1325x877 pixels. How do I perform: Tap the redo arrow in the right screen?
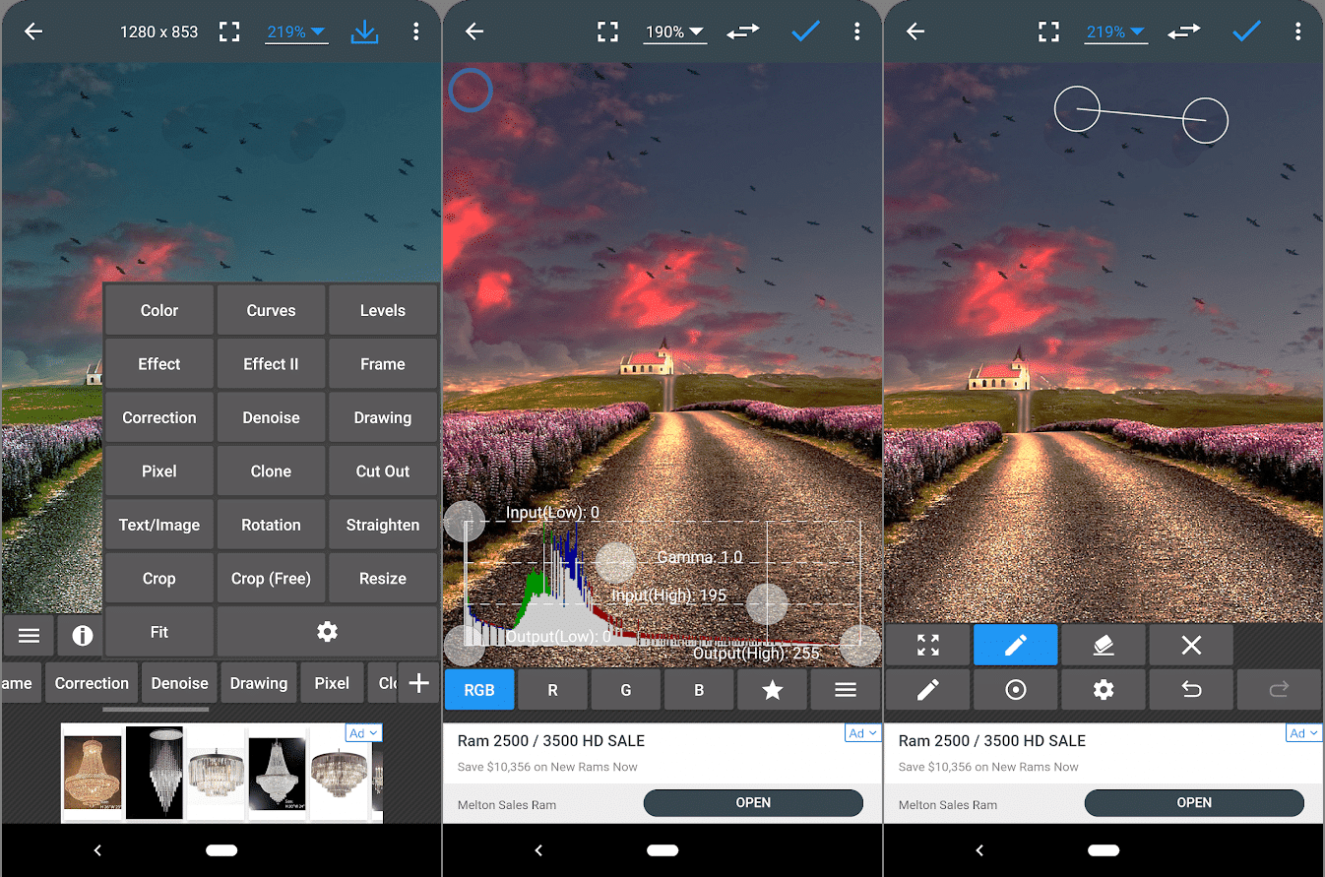coord(1279,690)
